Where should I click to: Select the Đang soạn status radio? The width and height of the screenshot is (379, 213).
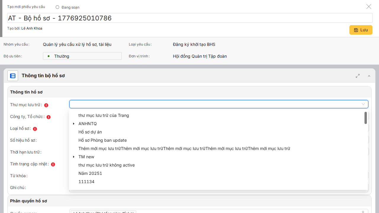pyautogui.click(x=57, y=7)
